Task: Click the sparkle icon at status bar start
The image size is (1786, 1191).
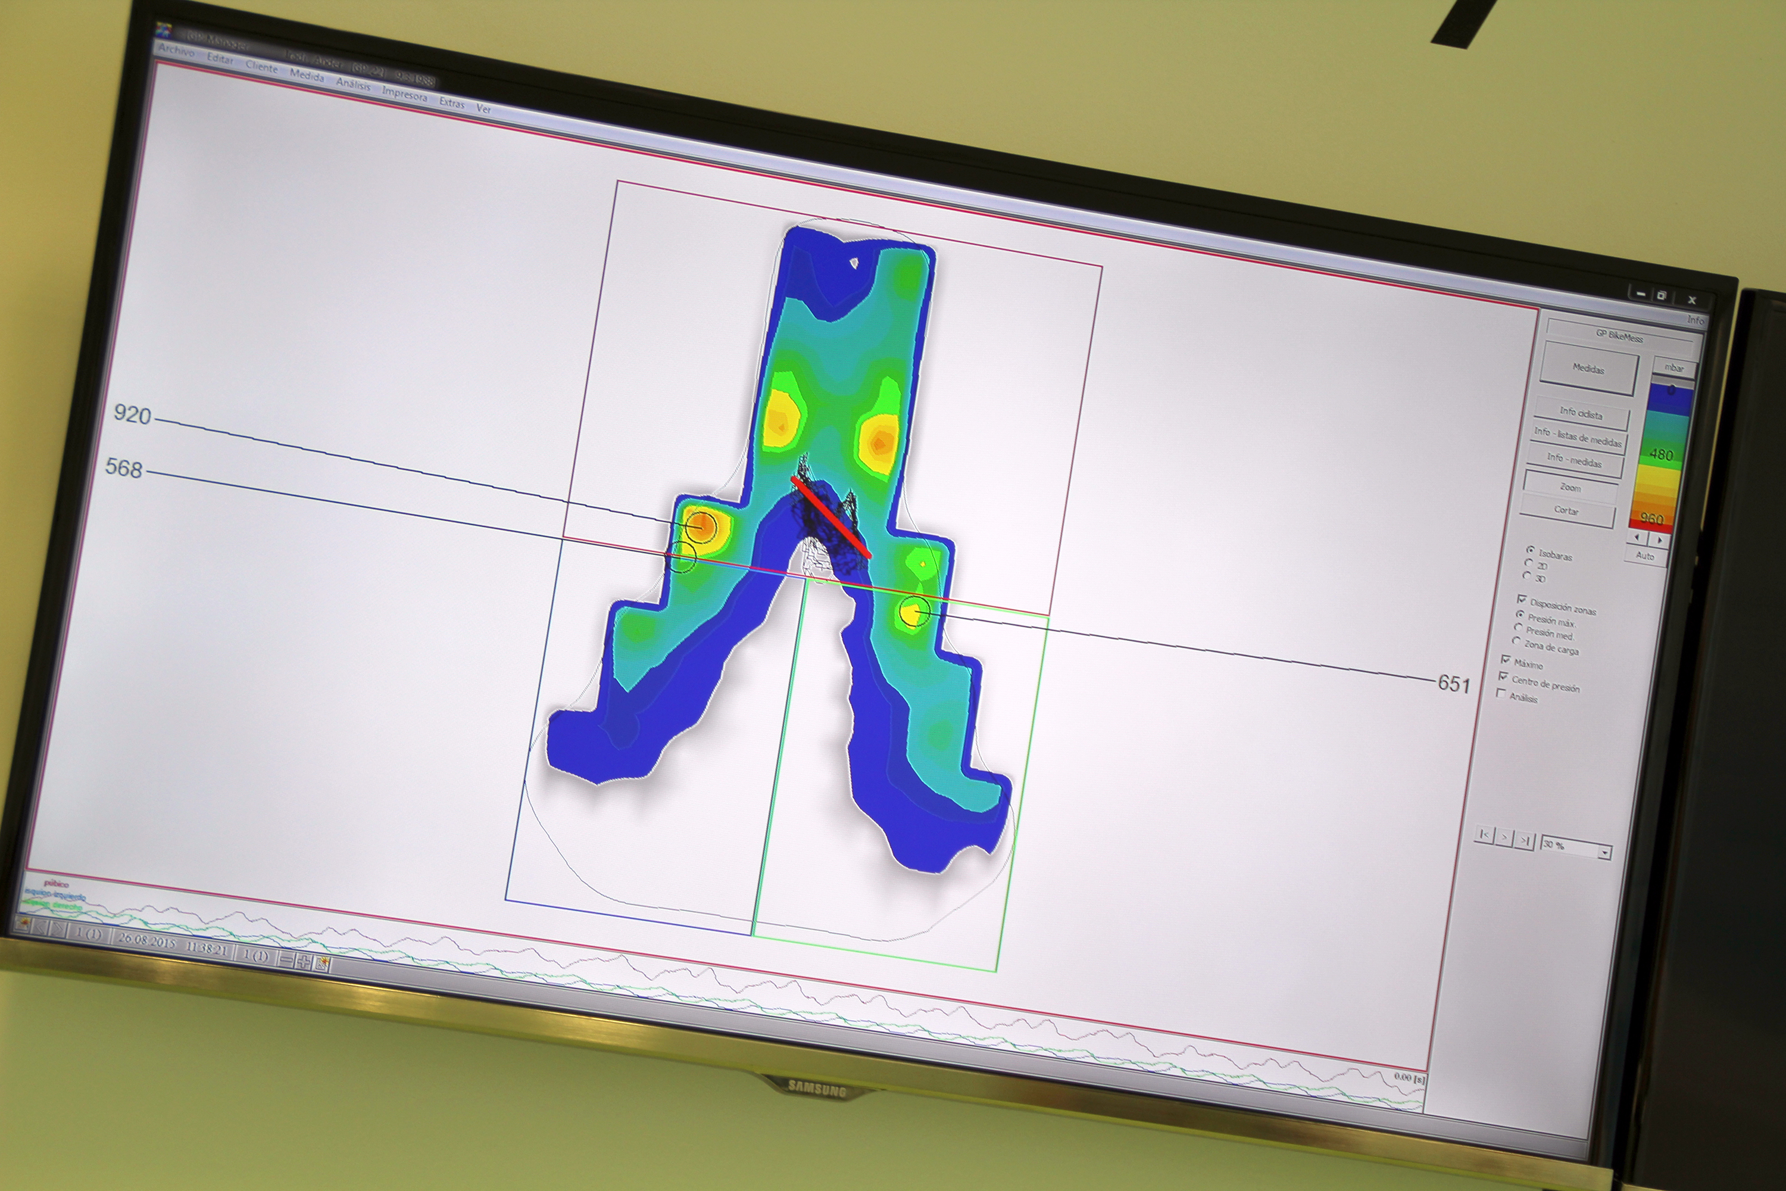Action: pos(23,925)
